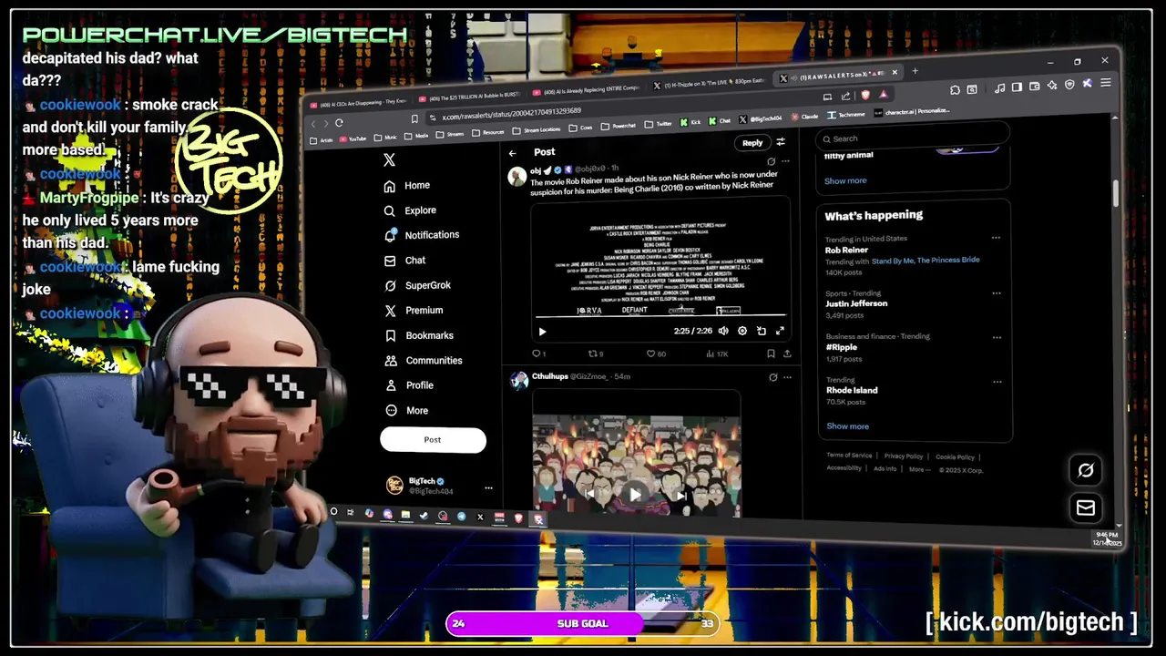
Task: Click Show more below filthy animal
Action: (x=845, y=180)
